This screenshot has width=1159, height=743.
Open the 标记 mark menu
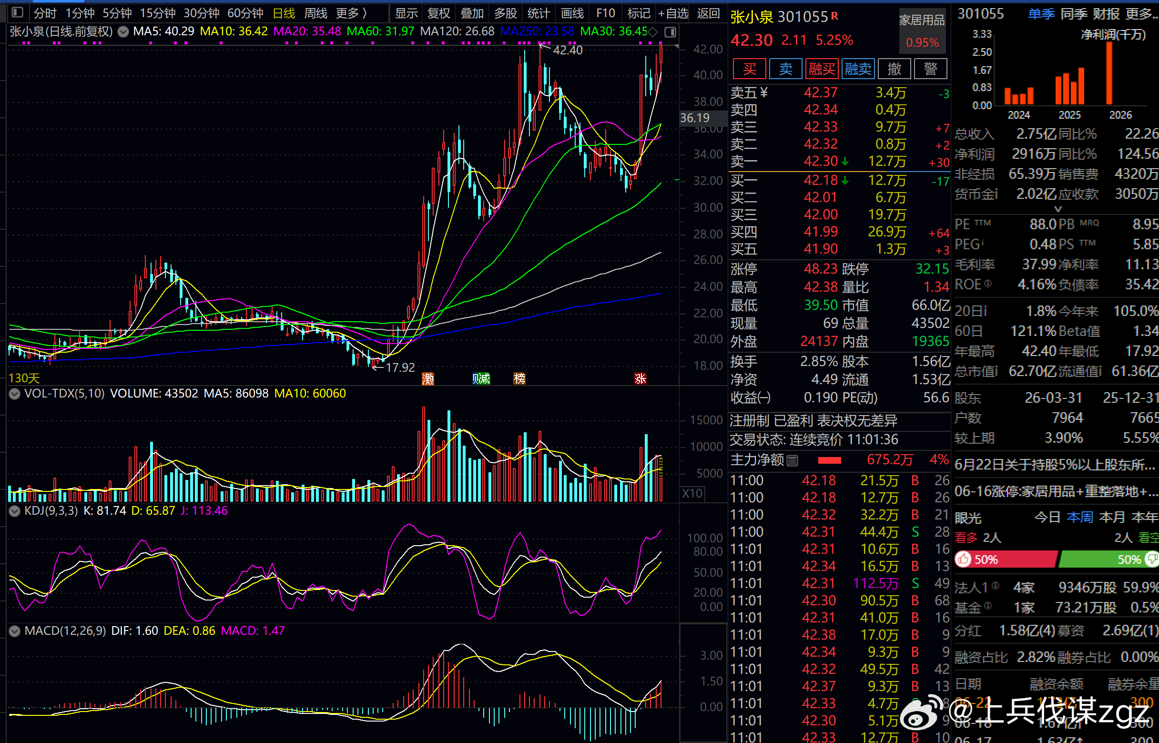639,13
